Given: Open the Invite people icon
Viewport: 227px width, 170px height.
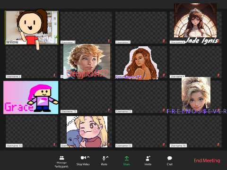Looking at the screenshot, I should [148, 158].
